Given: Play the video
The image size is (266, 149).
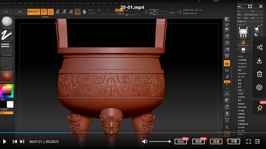Looking at the screenshot, I should 5,141.
